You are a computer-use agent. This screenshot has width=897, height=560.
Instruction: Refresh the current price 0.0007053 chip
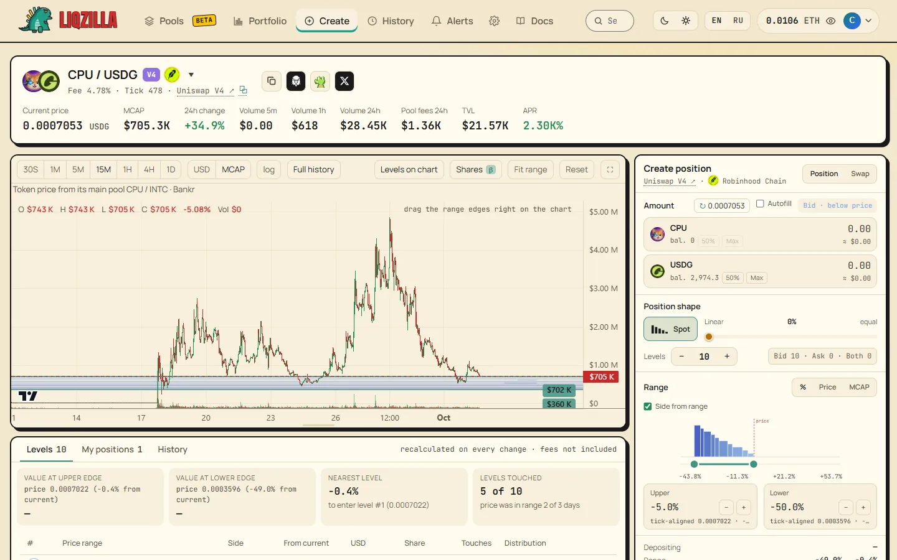(722, 205)
